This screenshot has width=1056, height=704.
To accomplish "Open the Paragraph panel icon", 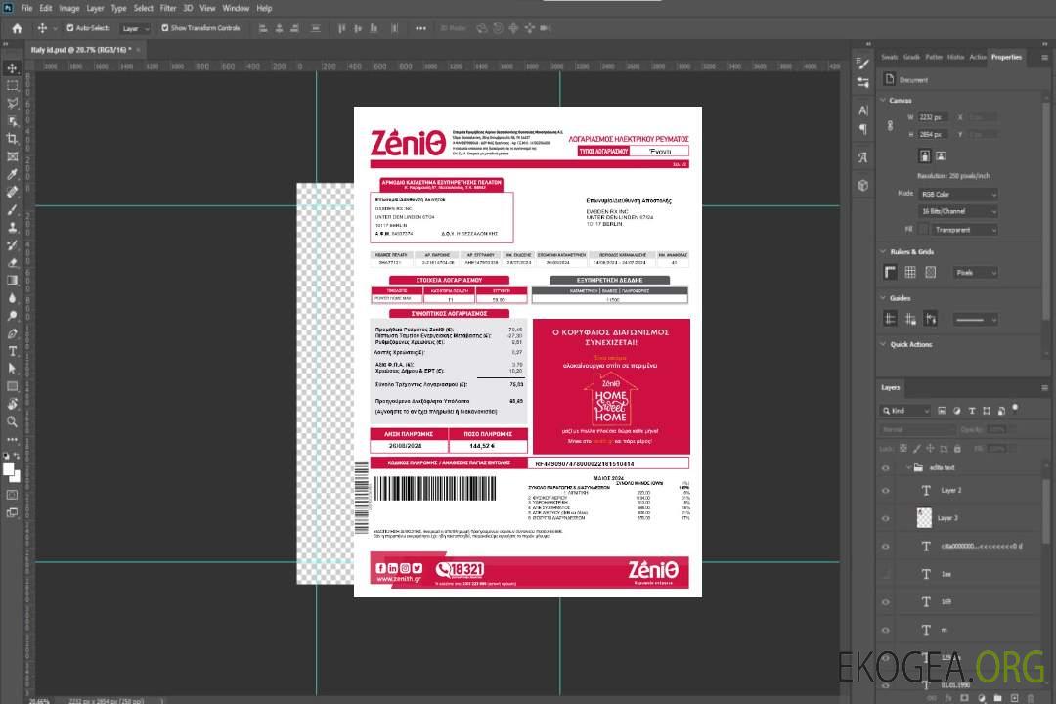I will coord(863,129).
